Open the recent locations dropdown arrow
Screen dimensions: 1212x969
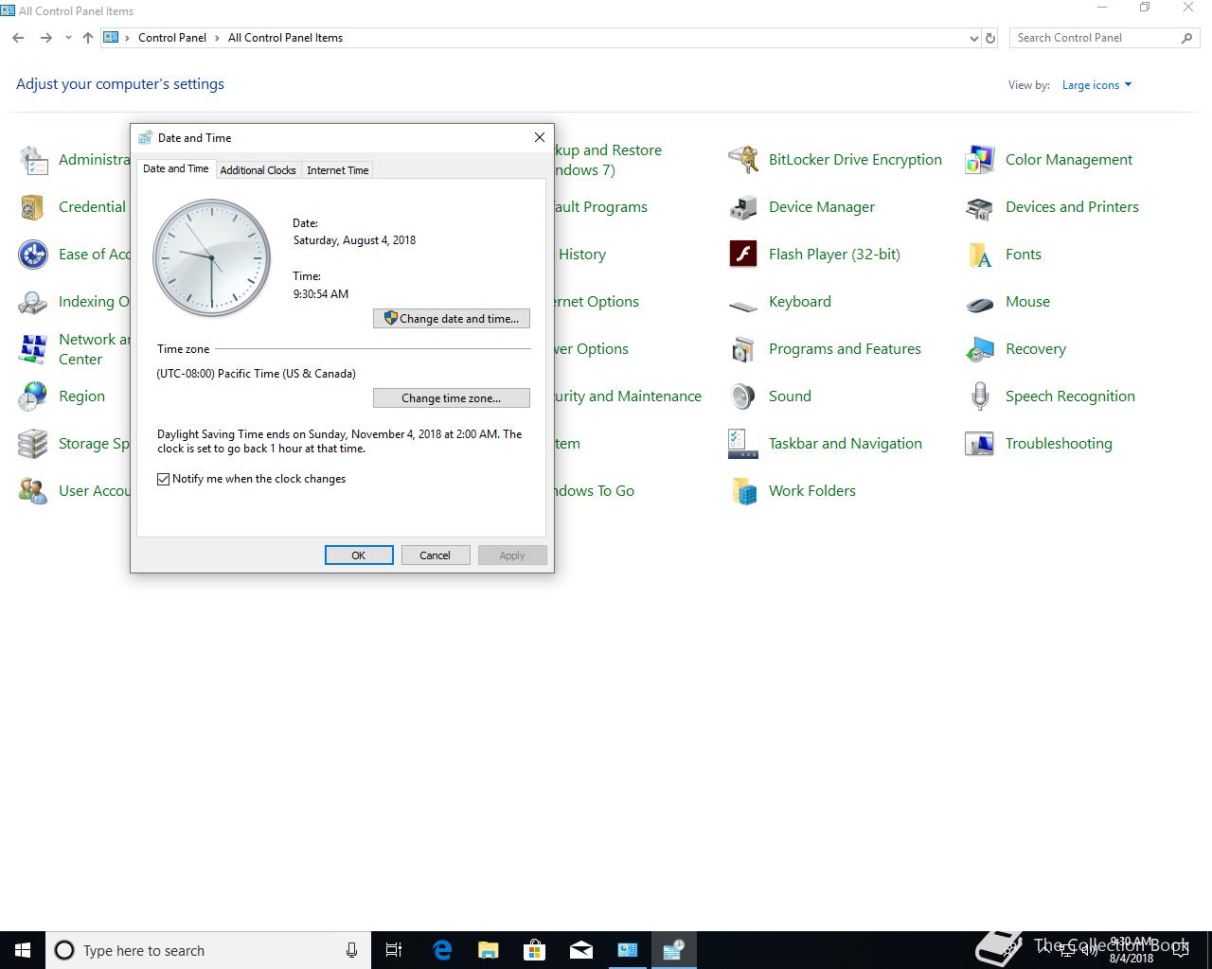coord(68,38)
